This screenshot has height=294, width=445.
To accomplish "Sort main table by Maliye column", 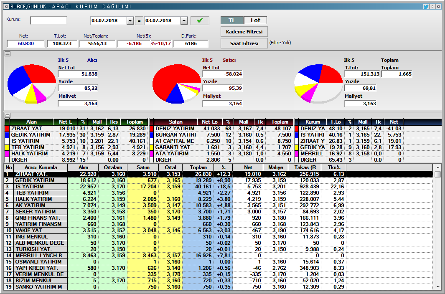I will click(276, 167).
